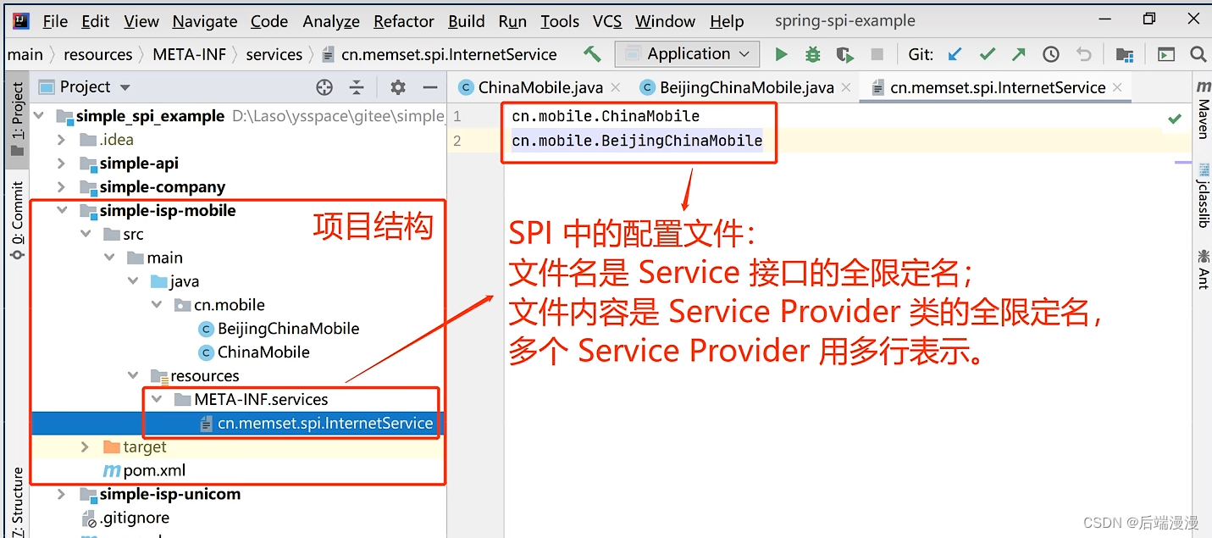
Task: Push commits with the green arrow
Action: click(x=1018, y=54)
